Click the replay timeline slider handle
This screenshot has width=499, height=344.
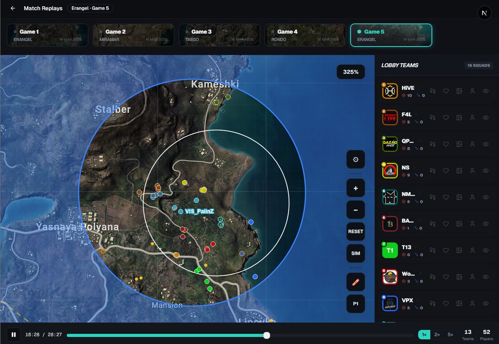point(267,335)
